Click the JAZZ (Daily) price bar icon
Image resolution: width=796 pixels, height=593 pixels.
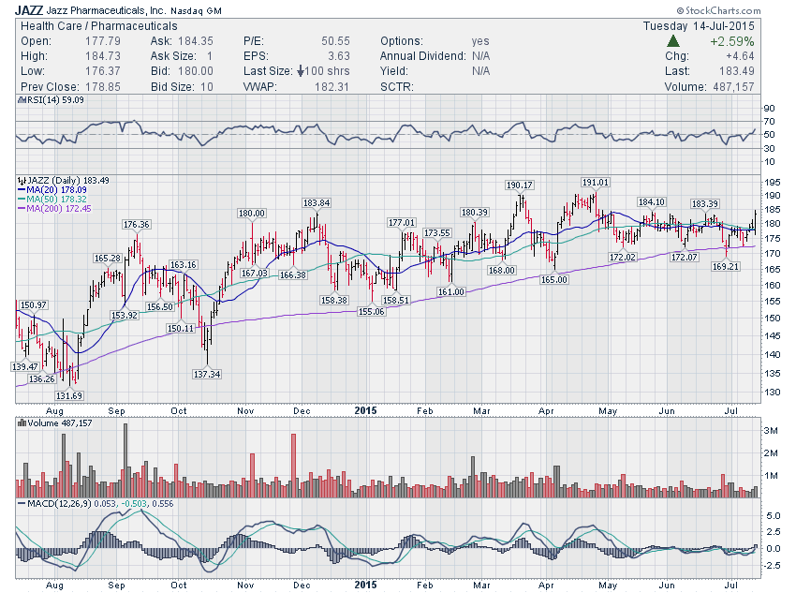[22, 180]
